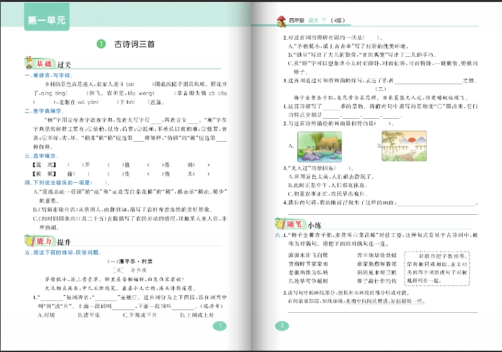This screenshot has width=502, height=352.
Task: Click the green lesson number 1 circle
Action: pos(101,44)
